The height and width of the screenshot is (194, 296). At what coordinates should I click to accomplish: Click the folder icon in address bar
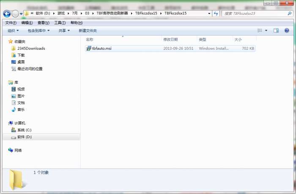pos(27,13)
